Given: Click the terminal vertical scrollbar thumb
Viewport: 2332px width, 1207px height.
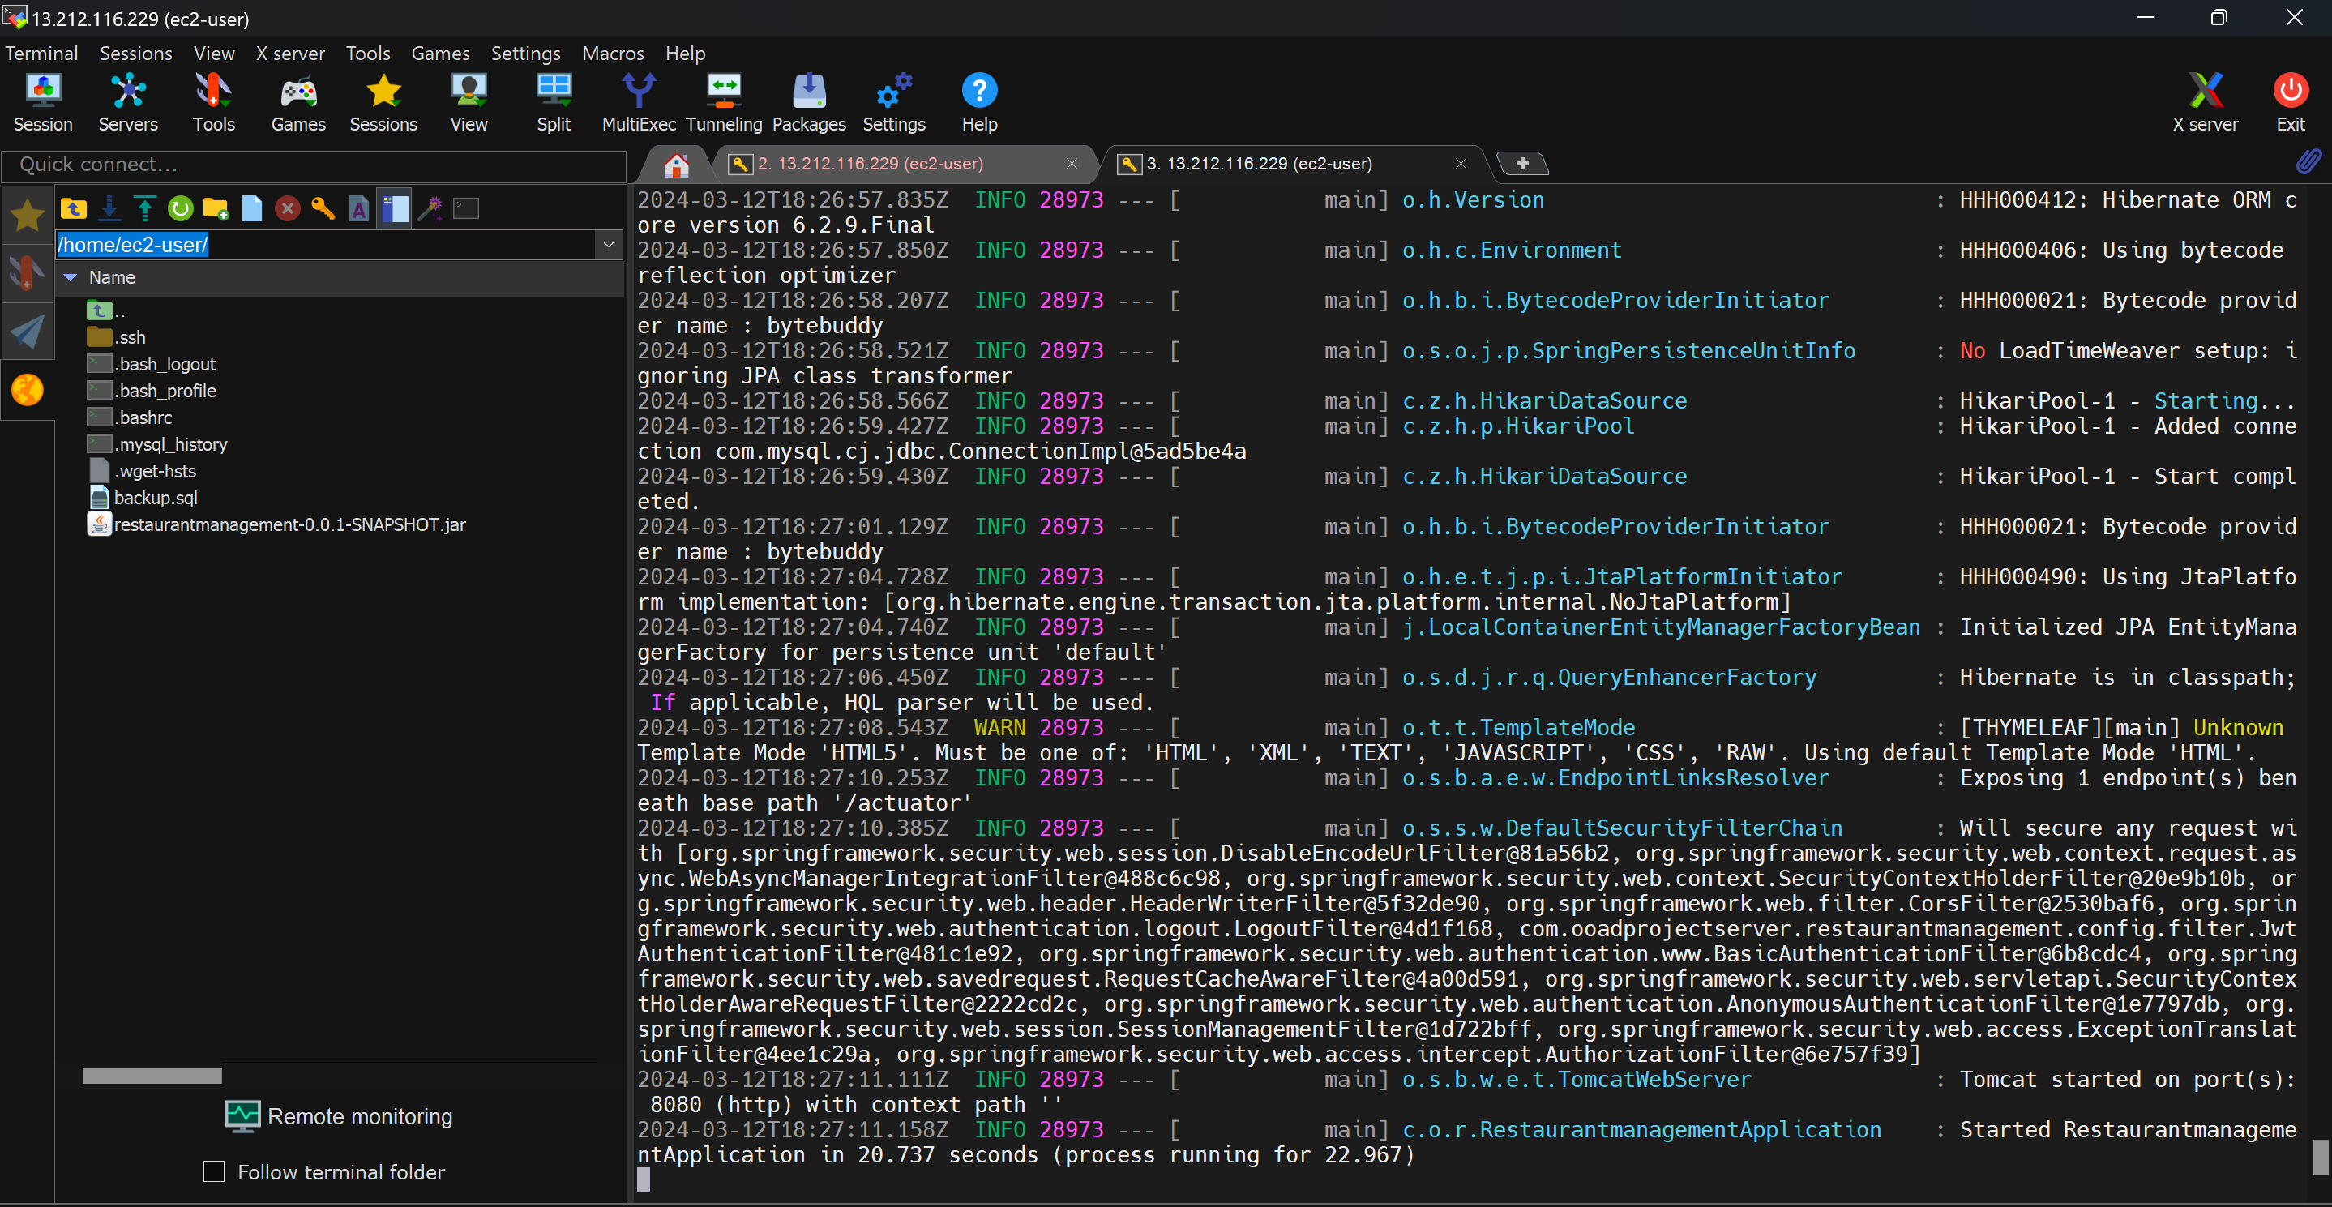Looking at the screenshot, I should pos(2320,1158).
